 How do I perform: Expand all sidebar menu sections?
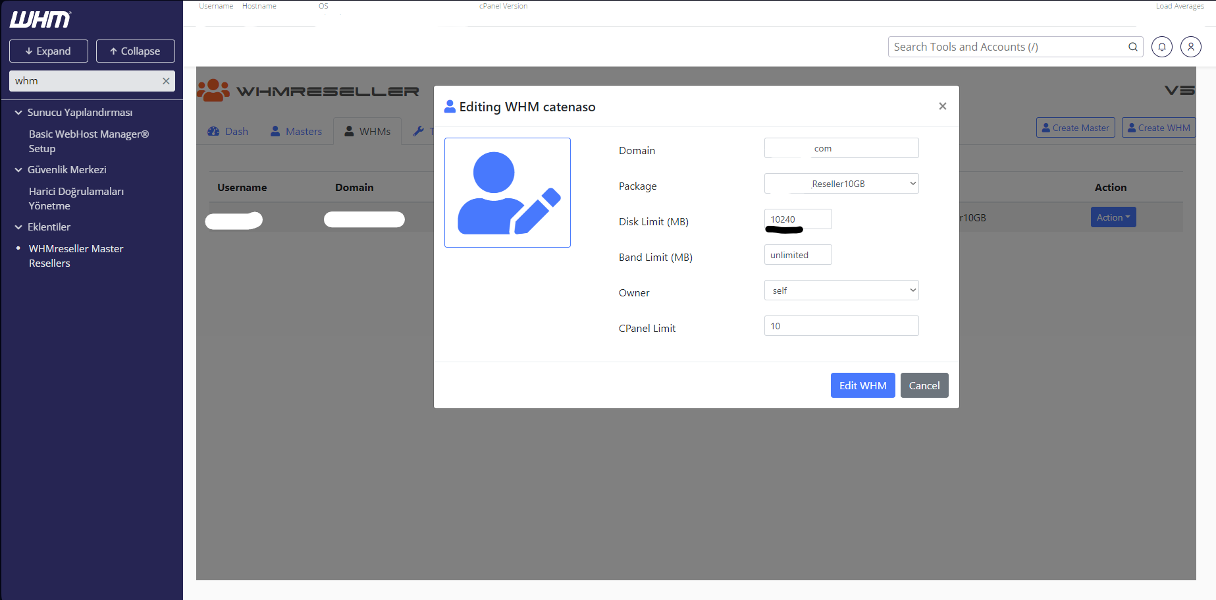pos(49,51)
